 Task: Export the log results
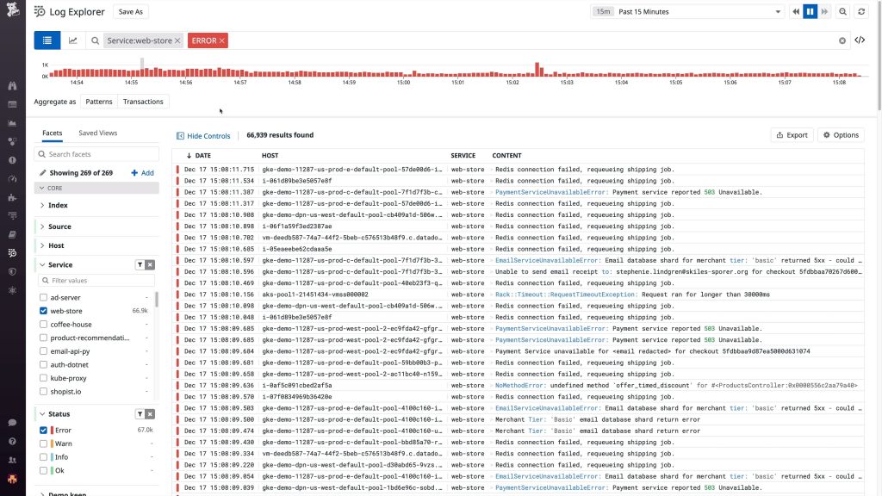point(792,135)
